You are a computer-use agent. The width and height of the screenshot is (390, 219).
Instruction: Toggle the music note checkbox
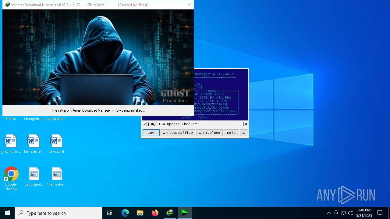click(242, 124)
